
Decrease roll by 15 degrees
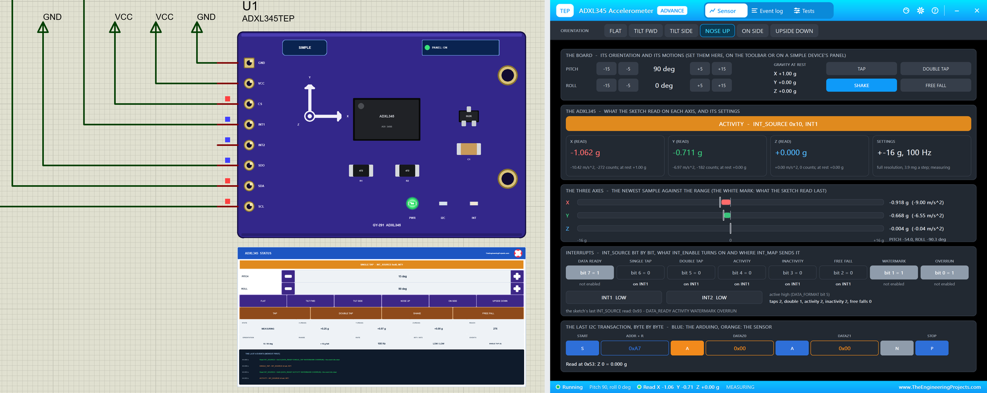tap(606, 86)
